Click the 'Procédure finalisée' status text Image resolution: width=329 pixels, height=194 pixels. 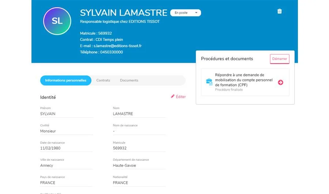tap(229, 90)
